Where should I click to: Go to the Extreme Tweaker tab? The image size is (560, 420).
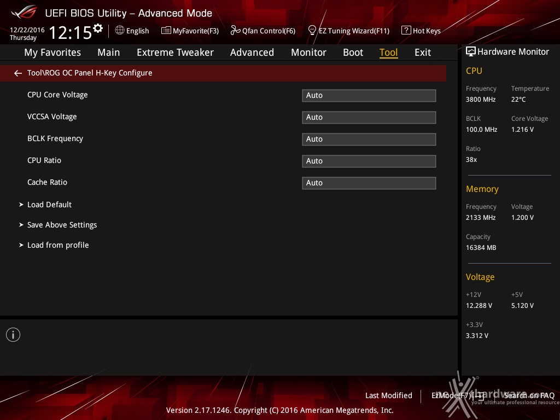pos(175,52)
